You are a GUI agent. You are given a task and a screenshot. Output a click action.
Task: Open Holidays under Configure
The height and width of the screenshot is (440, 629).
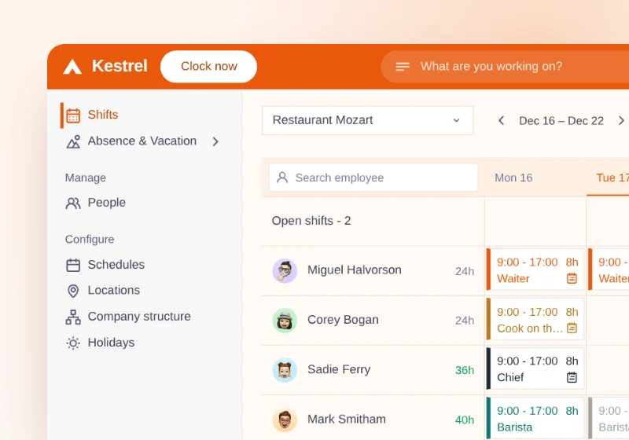click(x=111, y=343)
